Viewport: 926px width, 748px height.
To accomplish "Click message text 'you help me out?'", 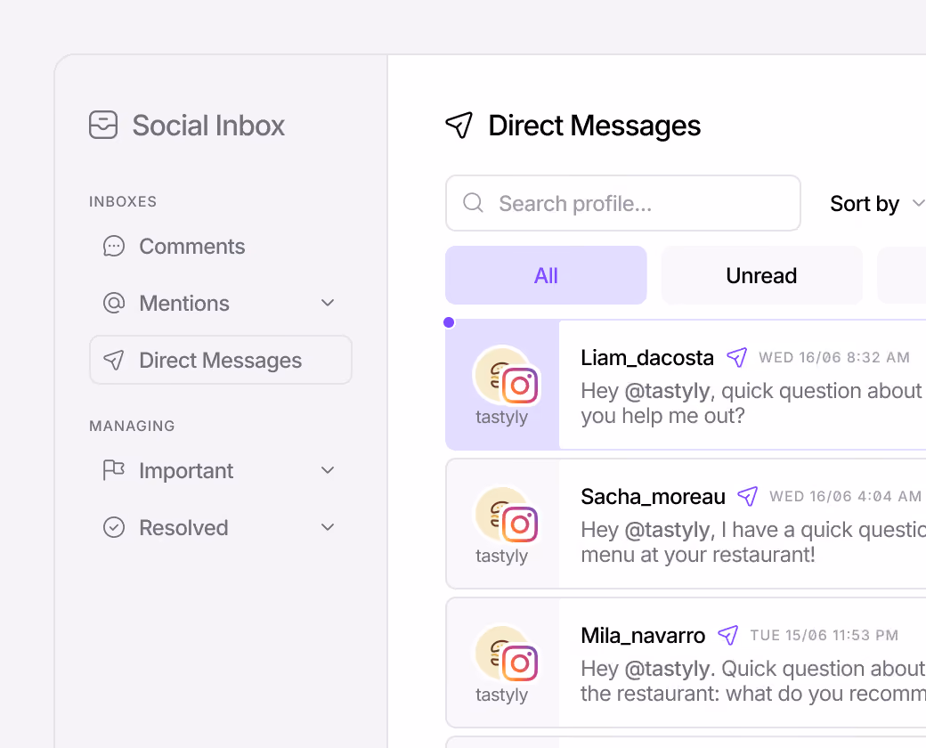I will click(662, 416).
